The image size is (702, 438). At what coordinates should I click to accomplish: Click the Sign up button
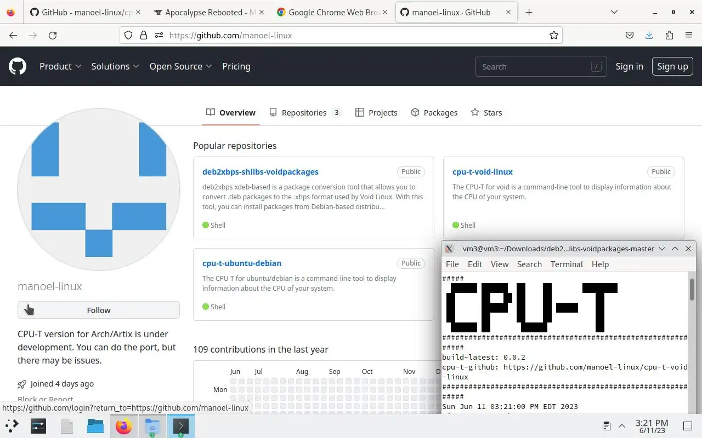[x=672, y=66]
